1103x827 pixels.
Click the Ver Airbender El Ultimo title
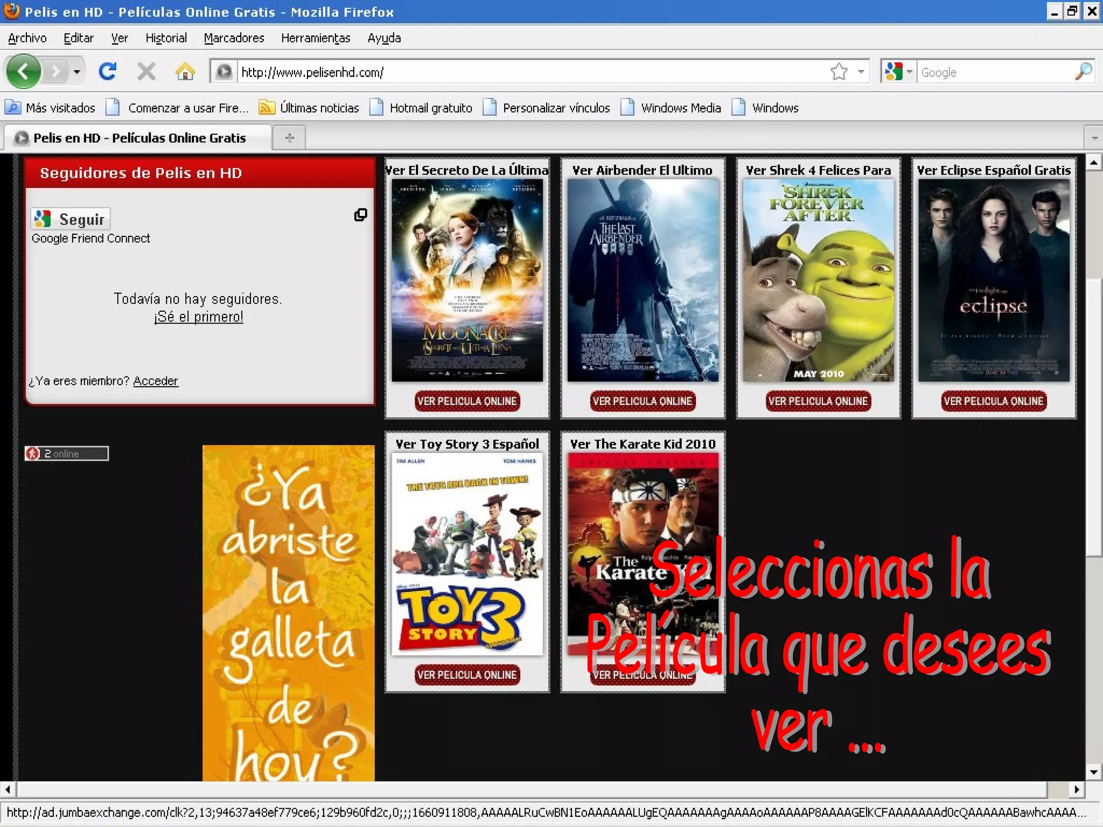(643, 170)
